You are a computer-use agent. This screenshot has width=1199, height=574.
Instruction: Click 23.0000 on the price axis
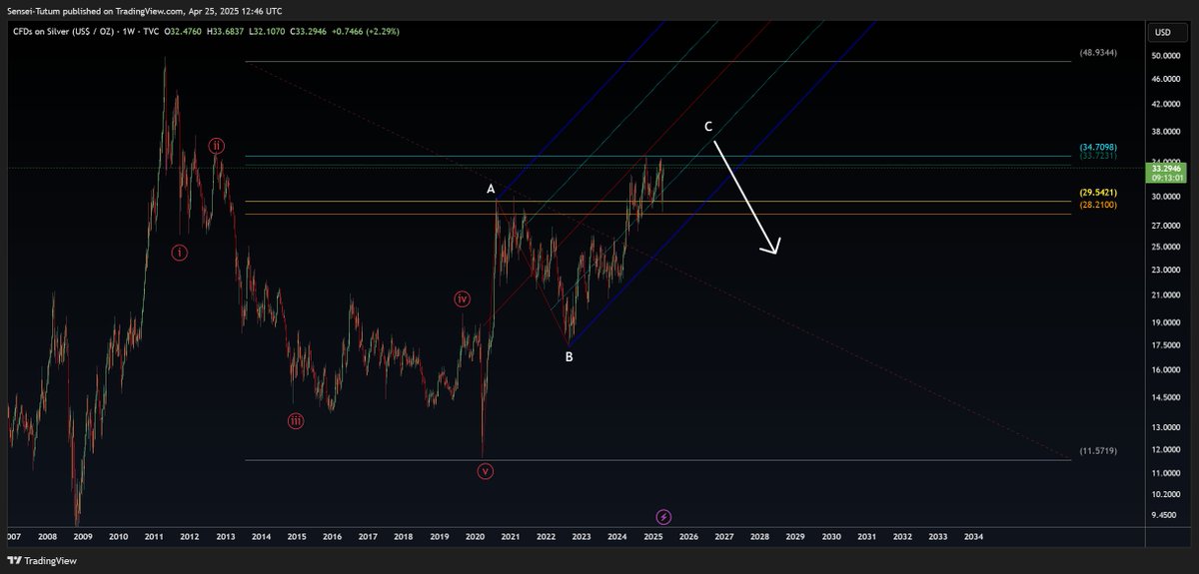1166,271
